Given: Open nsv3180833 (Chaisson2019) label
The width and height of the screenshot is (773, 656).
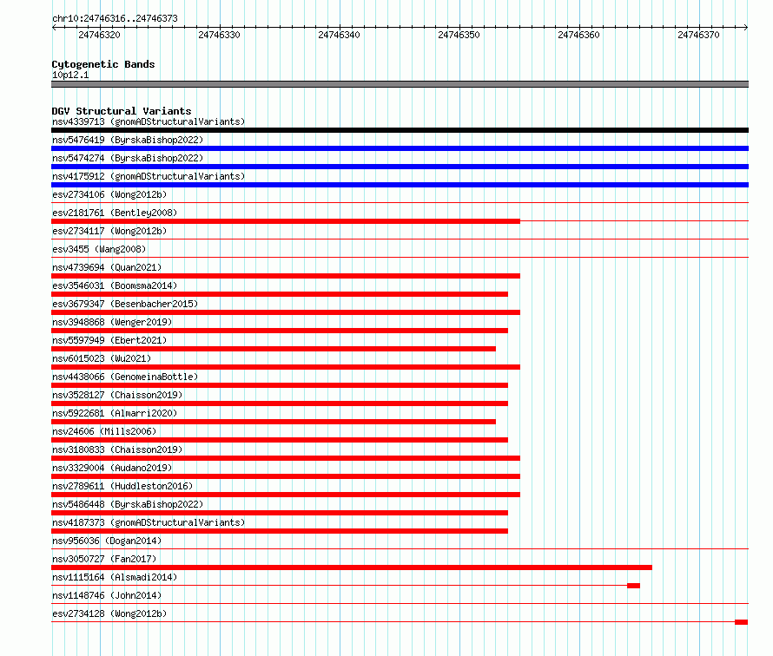Looking at the screenshot, I should pos(117,449).
